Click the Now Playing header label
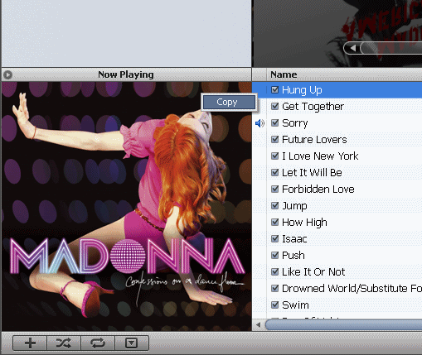Screen dimensions: 422x355 126,74
